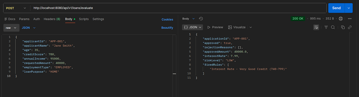The image size is (359, 97).
Task: Copy the response to clipboard
Action: coord(343,27)
